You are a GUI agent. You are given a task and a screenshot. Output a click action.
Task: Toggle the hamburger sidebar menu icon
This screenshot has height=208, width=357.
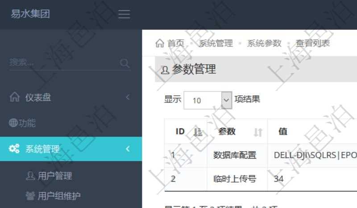[125, 14]
